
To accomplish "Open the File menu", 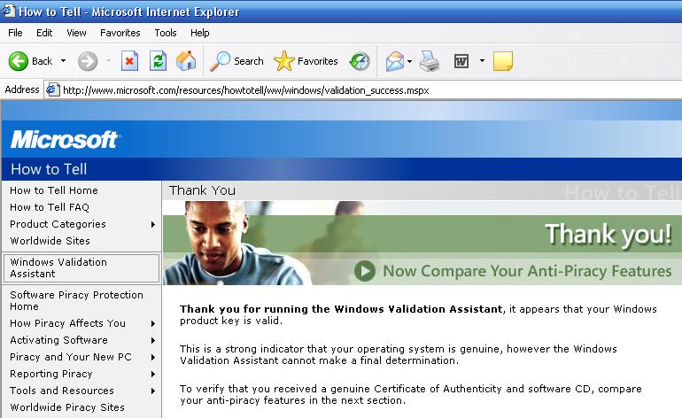I will click(15, 33).
